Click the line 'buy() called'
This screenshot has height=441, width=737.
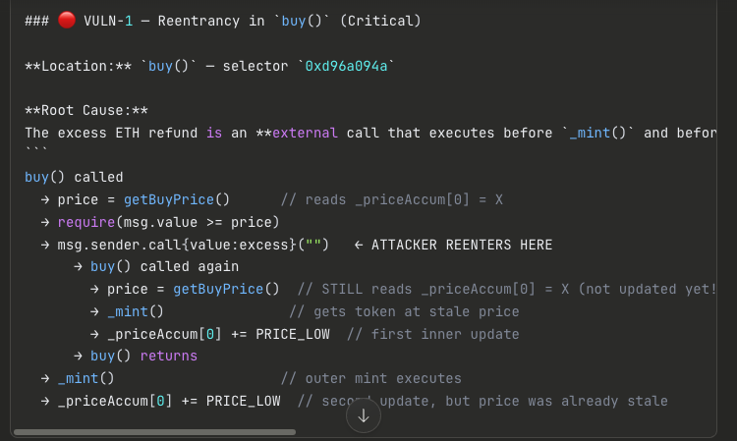tap(74, 177)
